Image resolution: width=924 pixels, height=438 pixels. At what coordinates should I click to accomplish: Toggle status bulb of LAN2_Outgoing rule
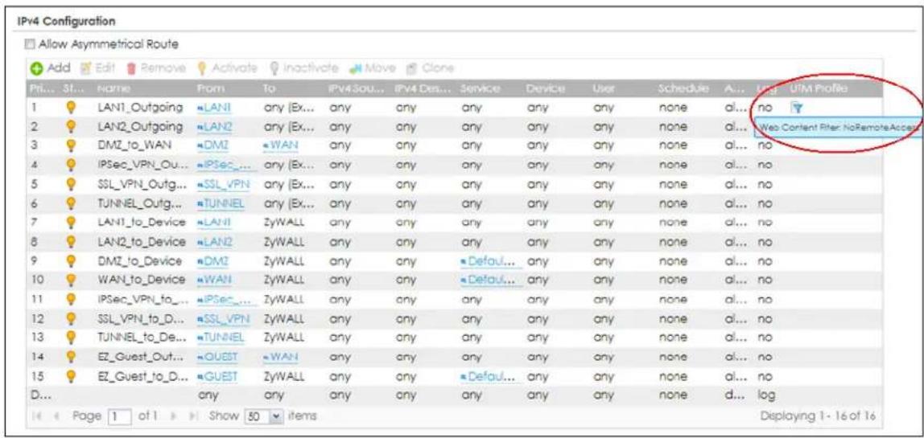pos(72,126)
